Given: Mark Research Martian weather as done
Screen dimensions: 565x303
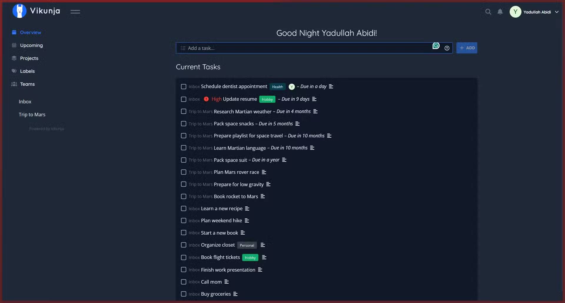Looking at the screenshot, I should tap(184, 112).
